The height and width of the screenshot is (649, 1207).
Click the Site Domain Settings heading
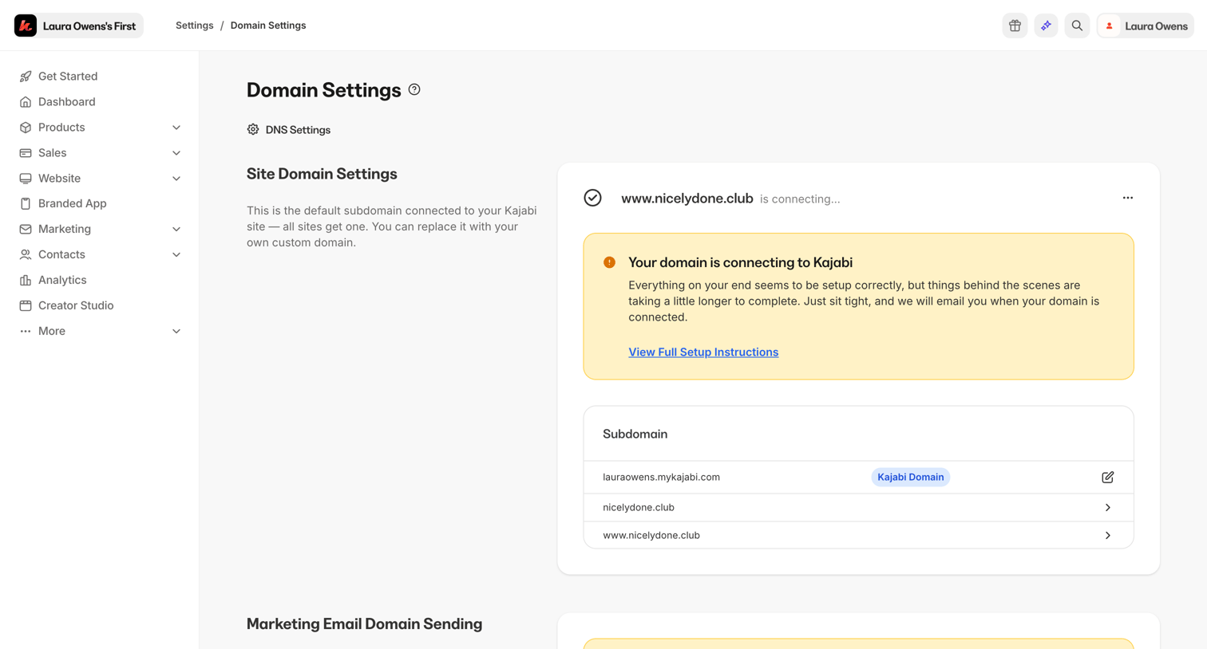[x=322, y=174]
